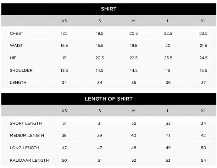217x168 pixels.
Task: Click the LENGTH OF SHIRT table title
Action: (108, 99)
